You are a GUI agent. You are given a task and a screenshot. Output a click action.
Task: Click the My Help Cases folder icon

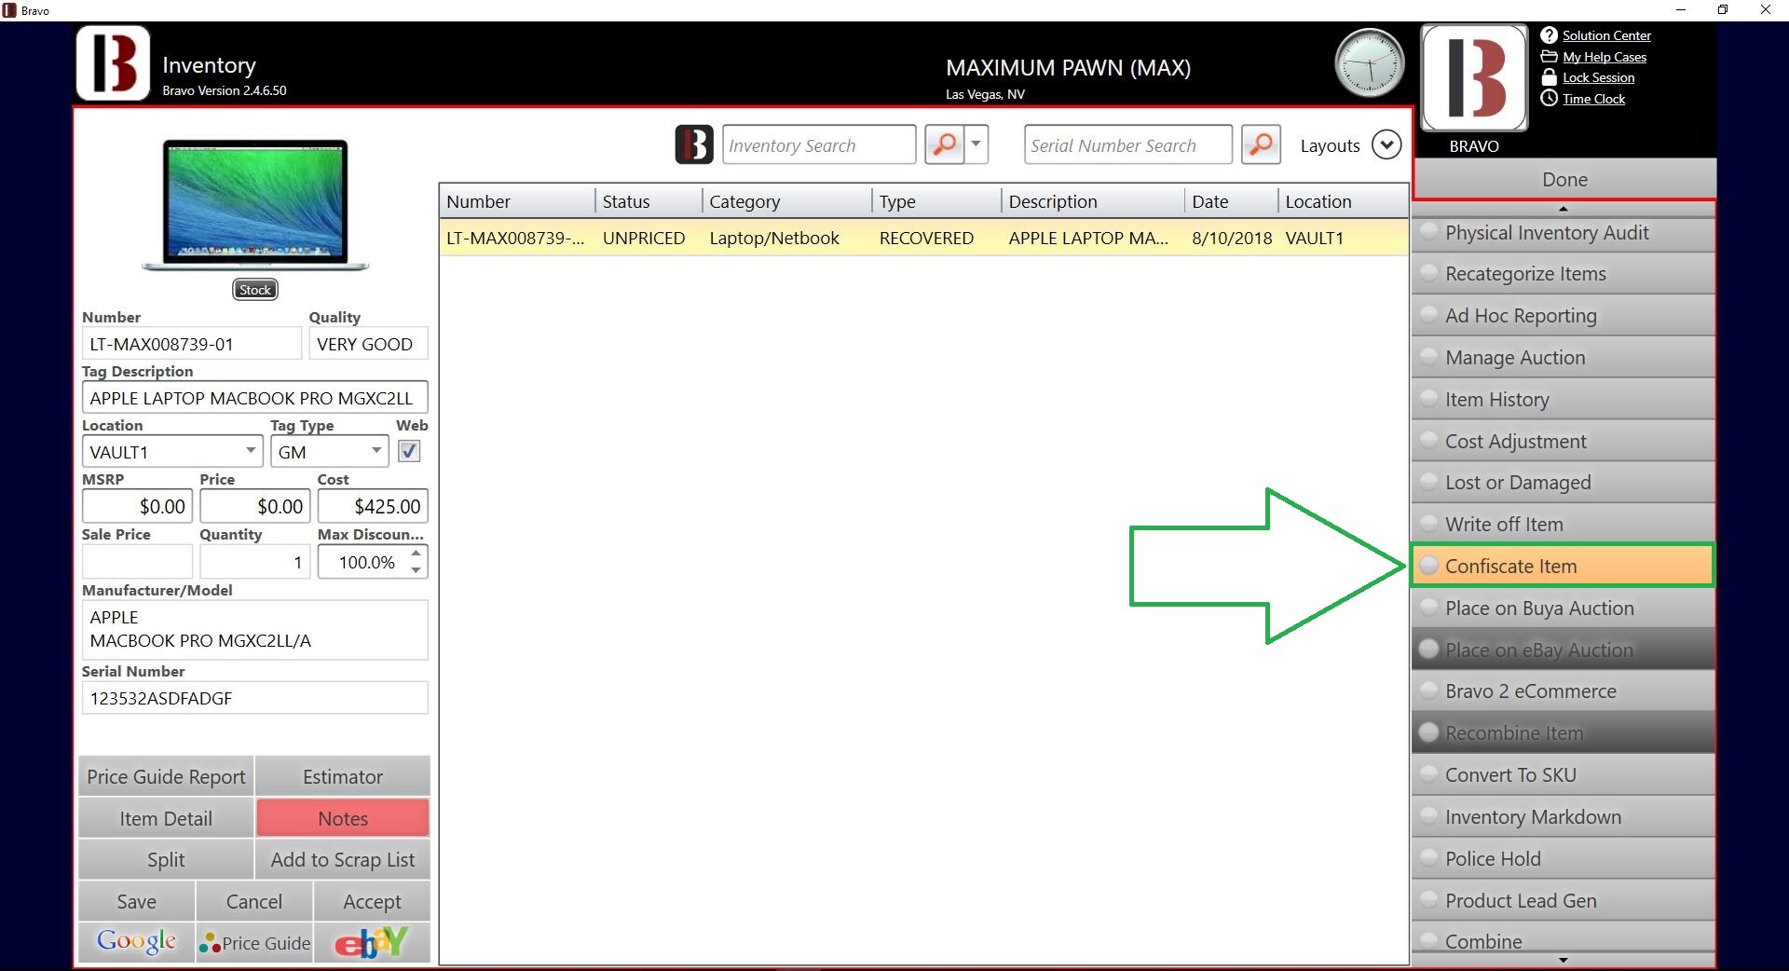click(1549, 57)
